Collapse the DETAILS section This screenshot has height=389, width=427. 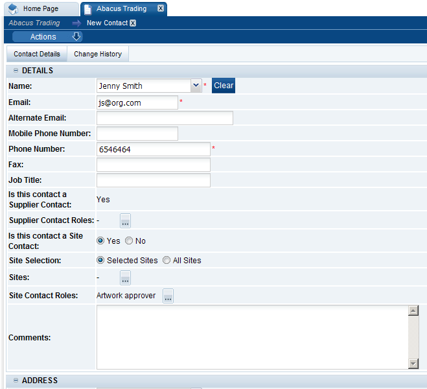16,71
